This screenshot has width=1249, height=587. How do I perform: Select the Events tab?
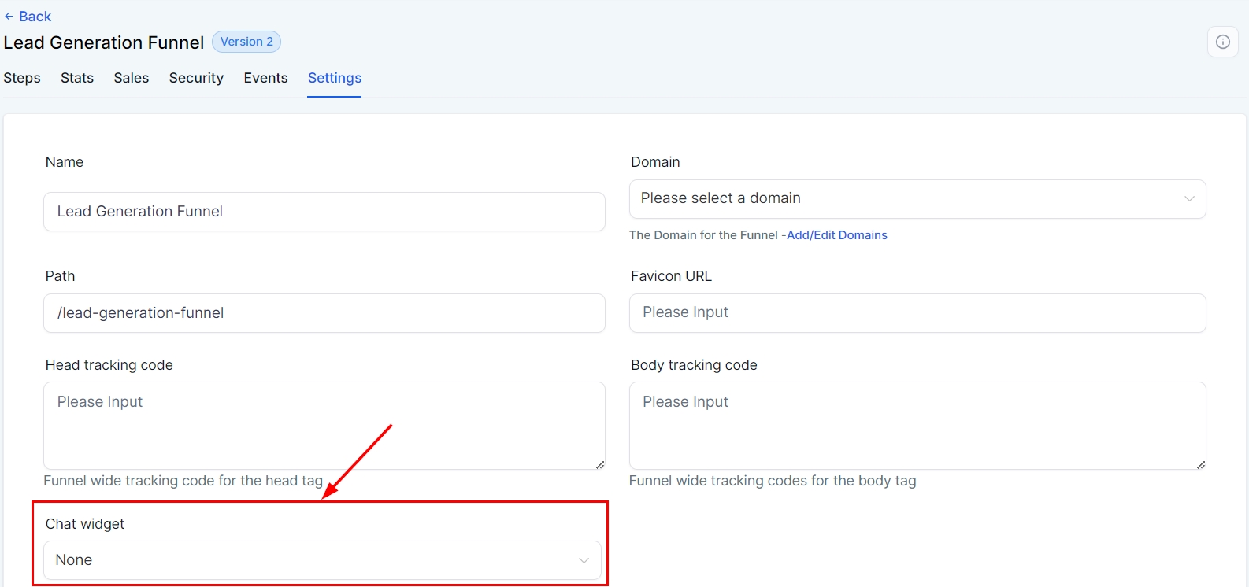265,78
